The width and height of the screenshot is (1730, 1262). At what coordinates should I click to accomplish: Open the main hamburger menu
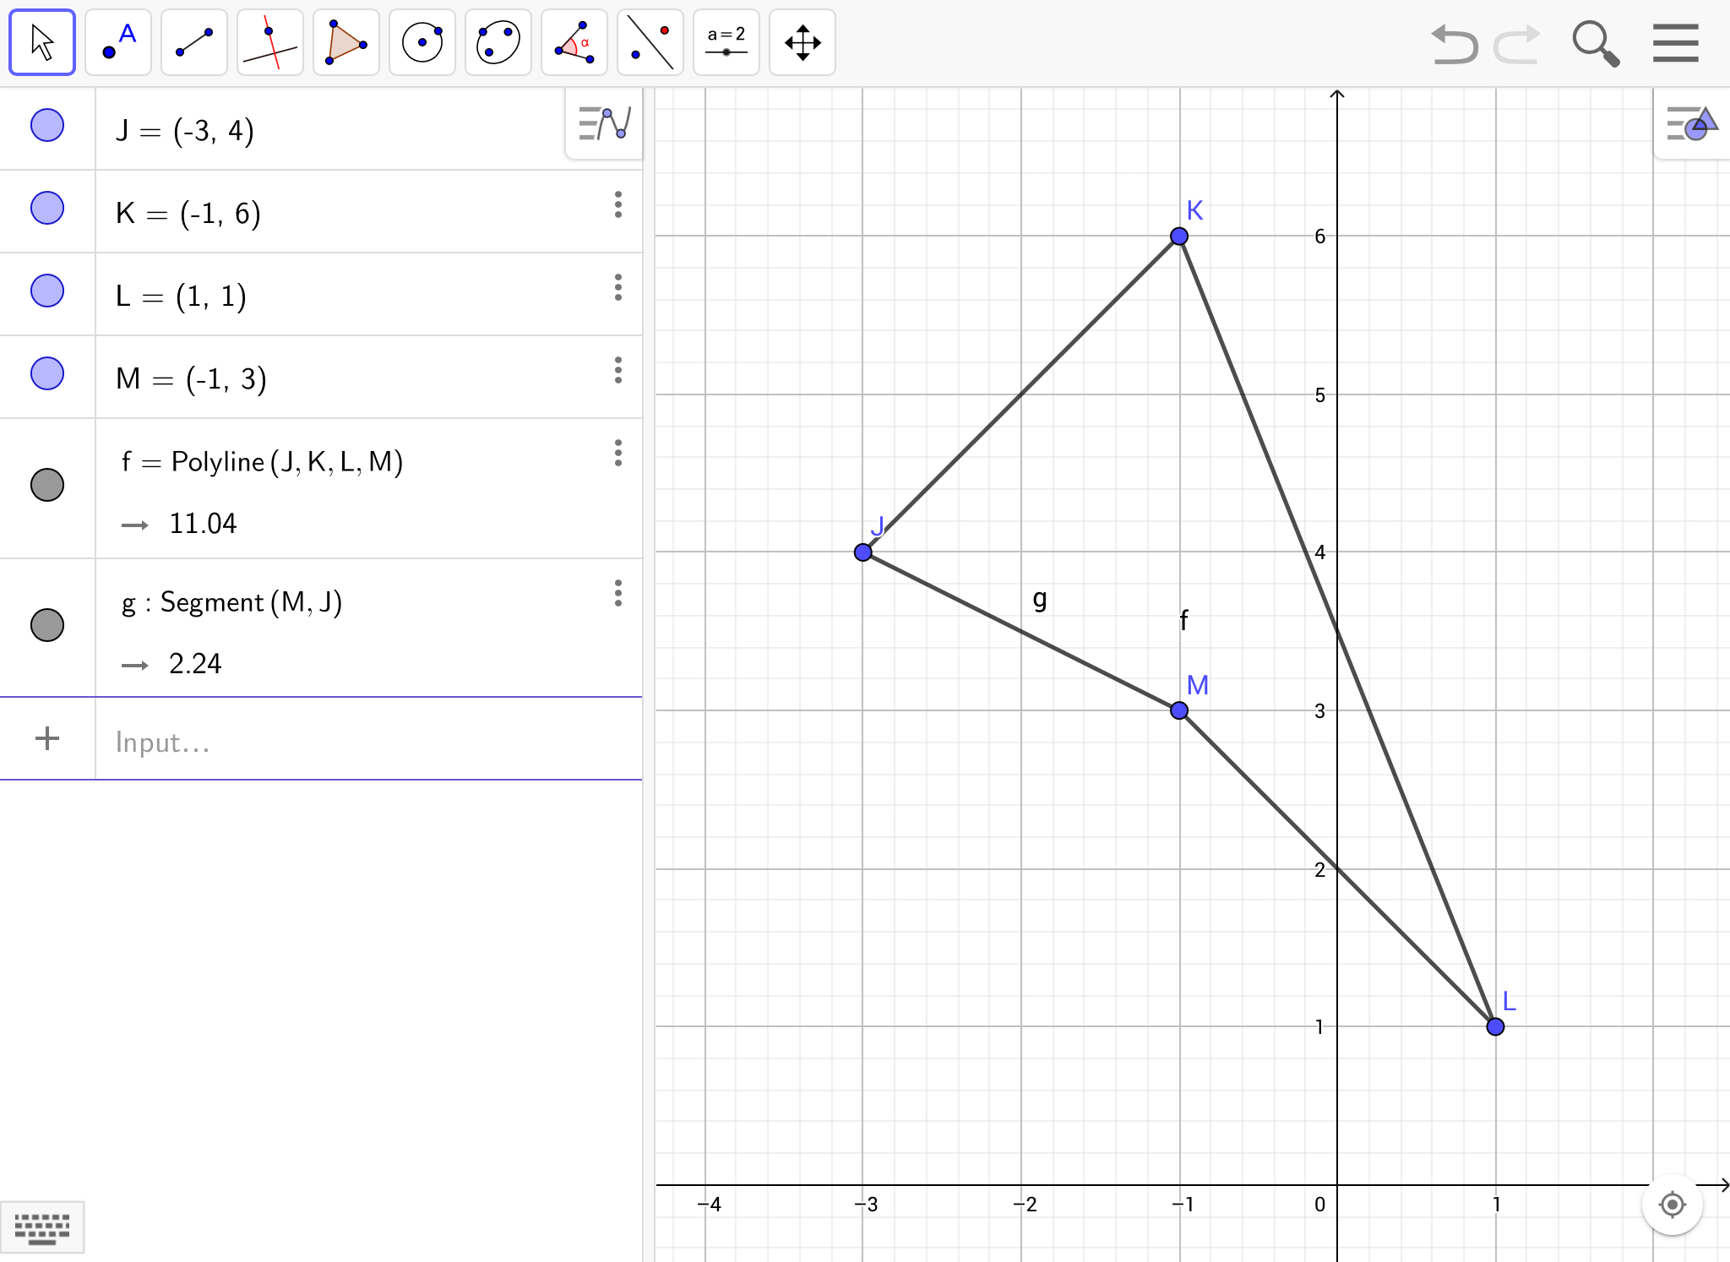pyautogui.click(x=1675, y=43)
